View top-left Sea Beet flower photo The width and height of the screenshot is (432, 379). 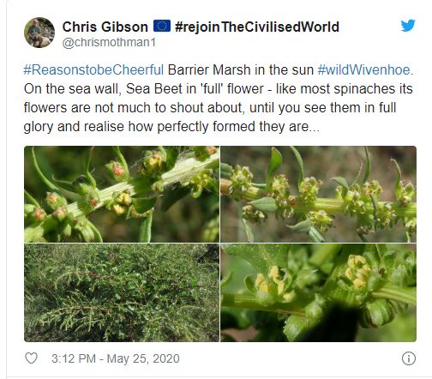click(122, 194)
